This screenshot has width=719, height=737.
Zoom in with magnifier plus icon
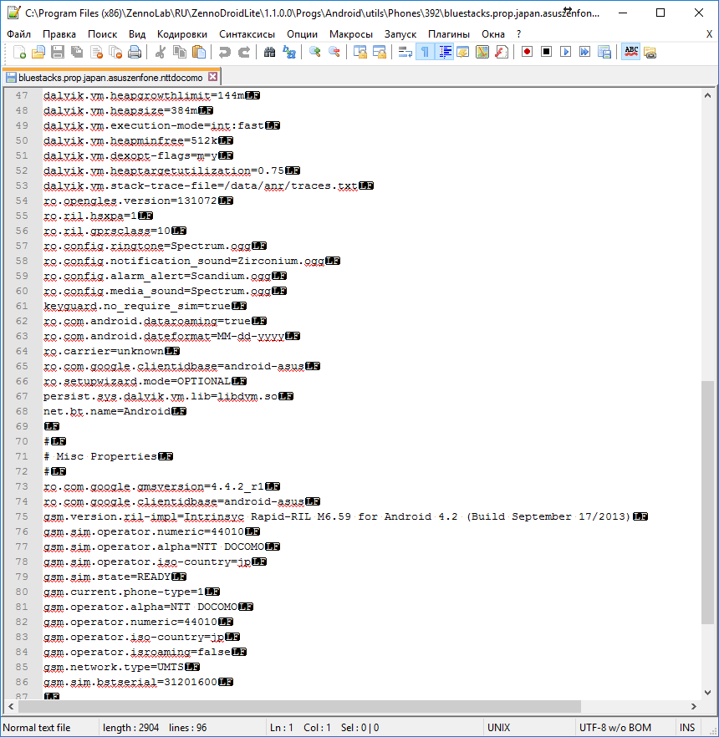pos(314,52)
